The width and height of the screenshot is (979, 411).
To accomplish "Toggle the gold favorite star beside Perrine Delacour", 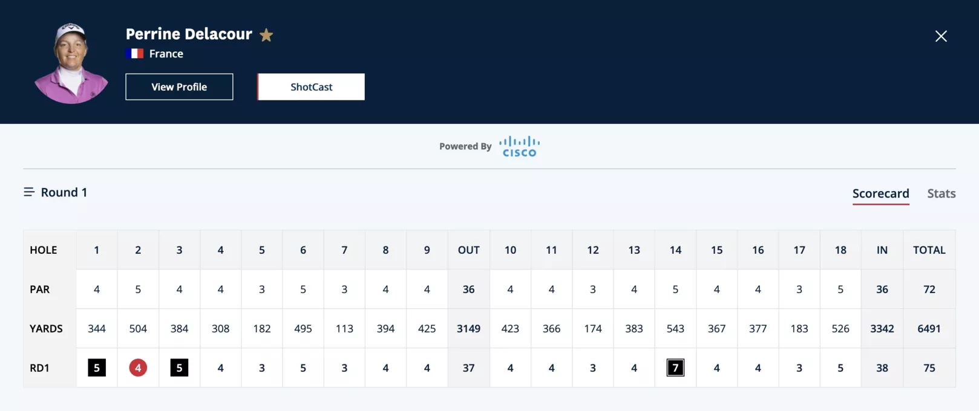I will (266, 35).
